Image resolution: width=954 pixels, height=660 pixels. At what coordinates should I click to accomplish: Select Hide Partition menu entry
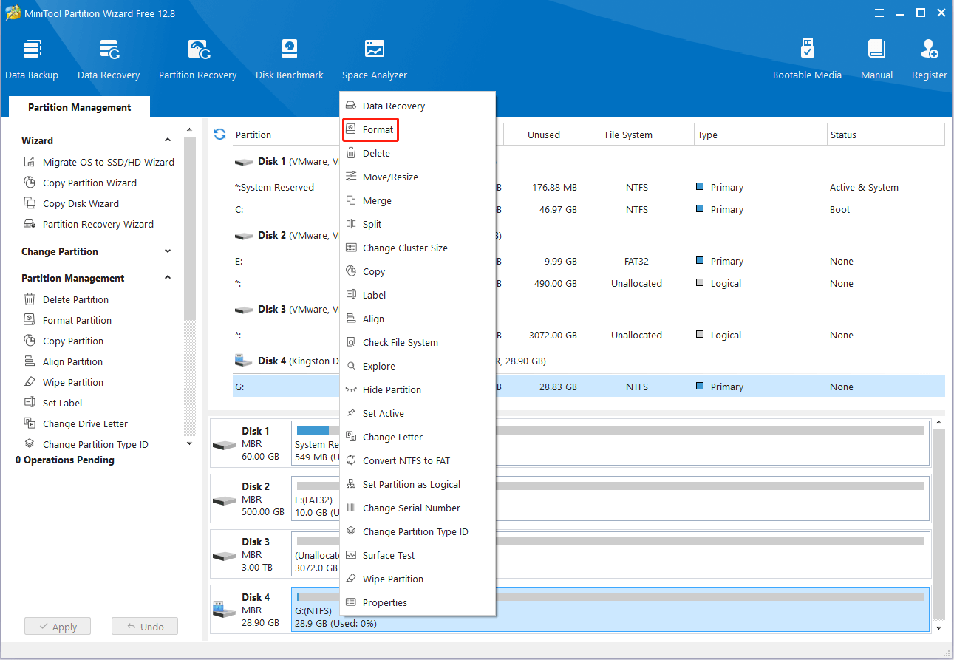(417, 390)
